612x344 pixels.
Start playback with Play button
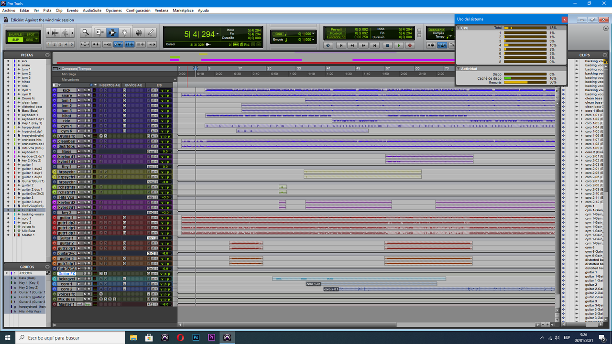tap(399, 45)
